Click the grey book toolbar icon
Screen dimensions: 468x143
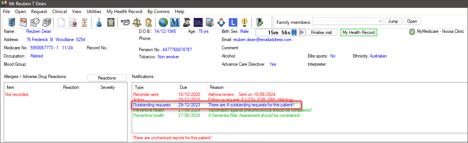click(210, 22)
